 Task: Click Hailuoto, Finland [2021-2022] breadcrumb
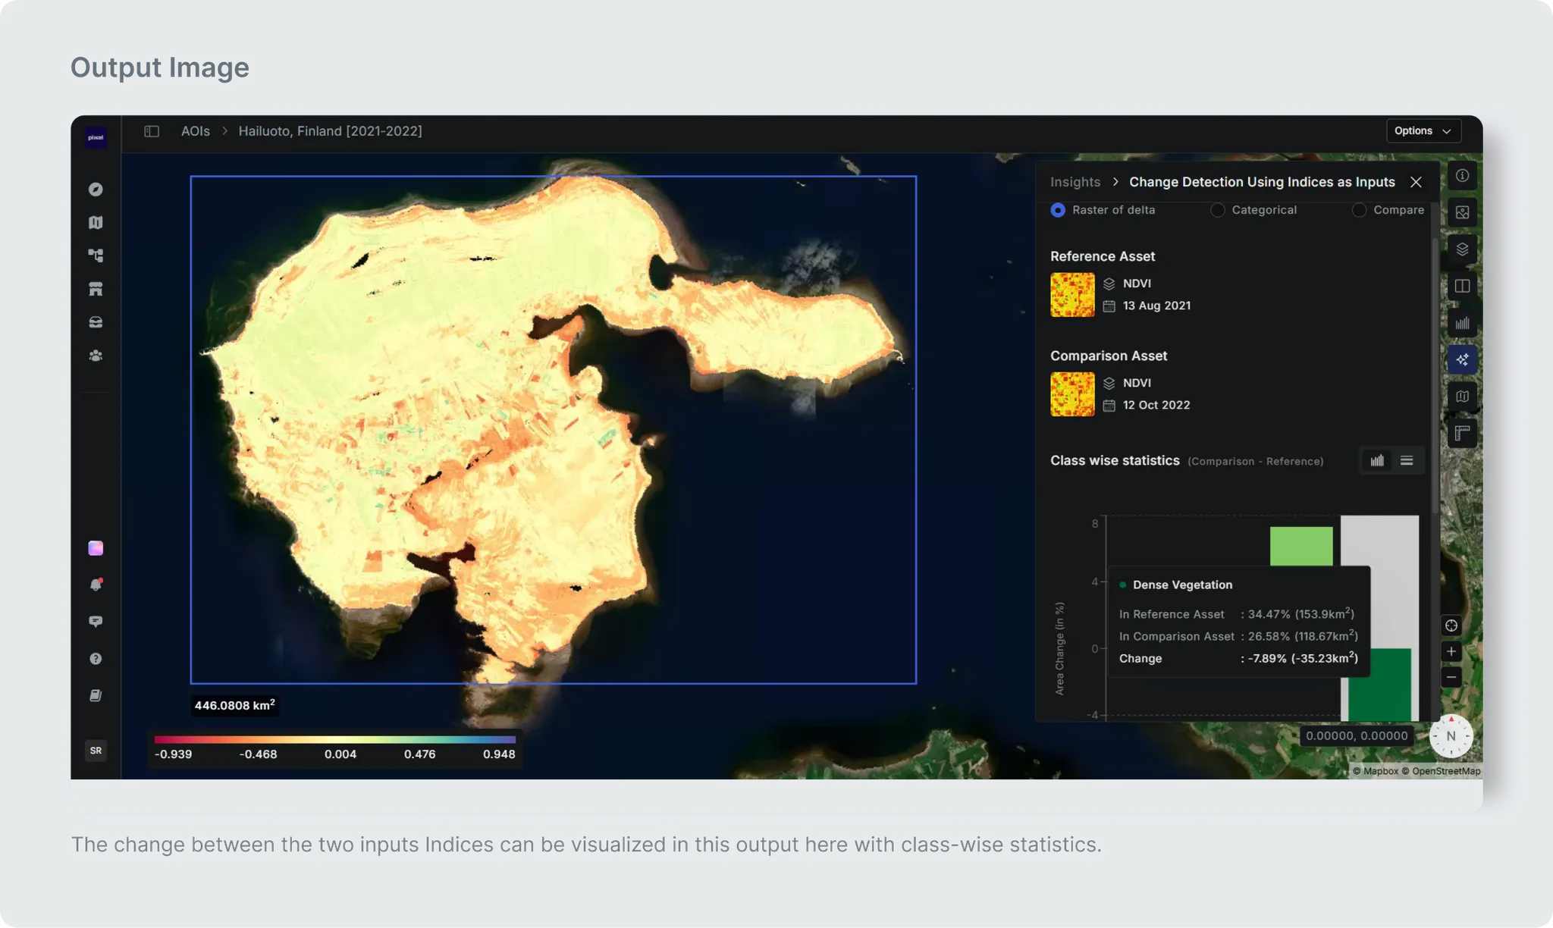click(x=330, y=131)
